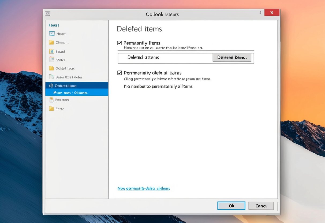Viewport: 325px width, 223px height.
Task: Click the folder icon beside Ookelneas
Action: [51, 68]
